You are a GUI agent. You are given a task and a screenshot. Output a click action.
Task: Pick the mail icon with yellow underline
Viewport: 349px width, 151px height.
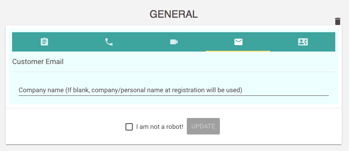click(238, 42)
